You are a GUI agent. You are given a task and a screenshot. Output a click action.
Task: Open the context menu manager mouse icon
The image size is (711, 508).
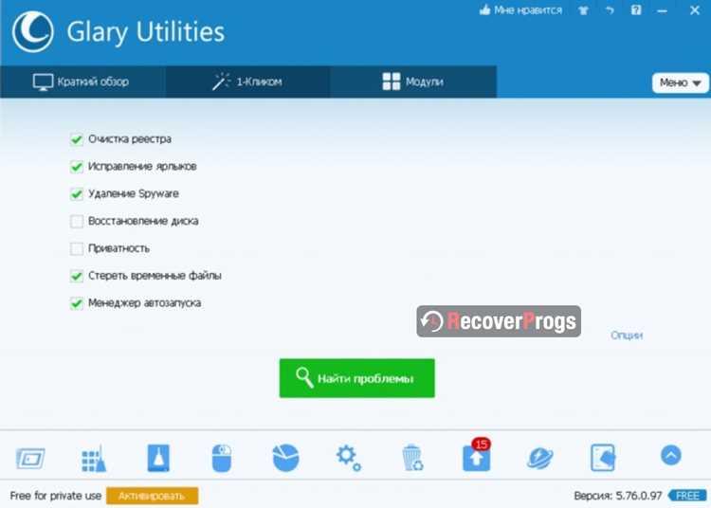click(222, 458)
